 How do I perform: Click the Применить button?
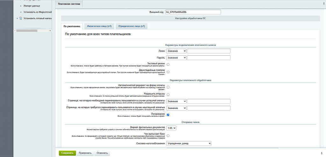point(85,153)
